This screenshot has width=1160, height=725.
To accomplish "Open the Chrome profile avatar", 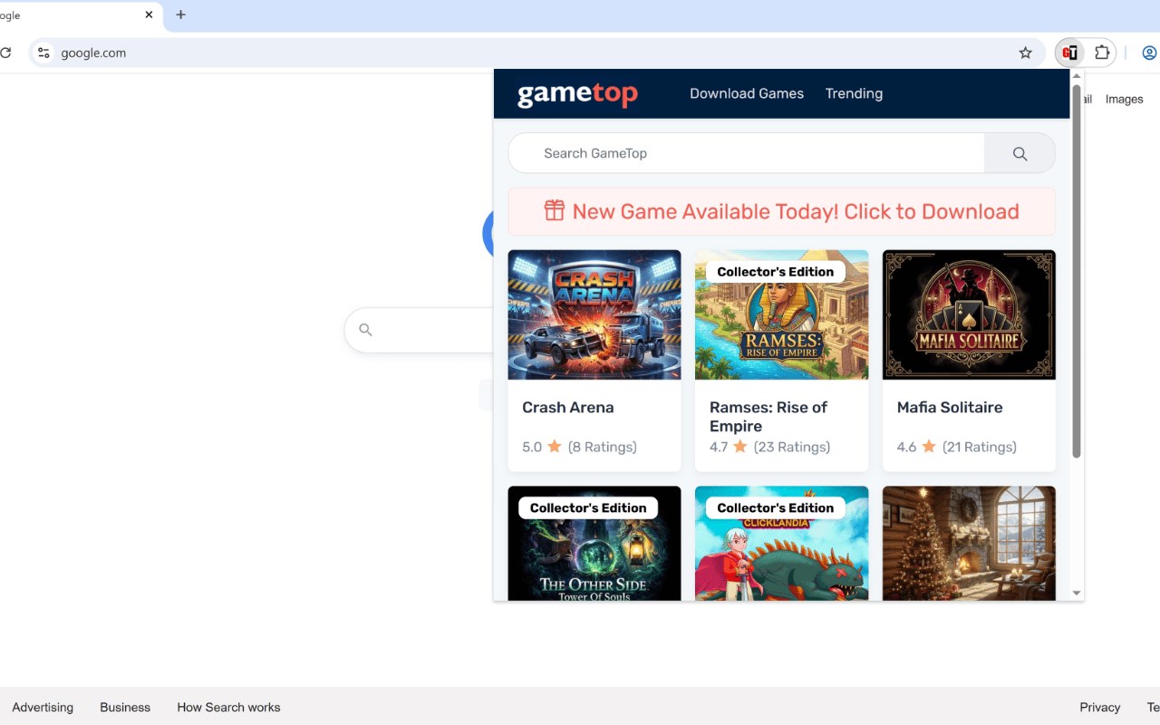I will pos(1149,53).
